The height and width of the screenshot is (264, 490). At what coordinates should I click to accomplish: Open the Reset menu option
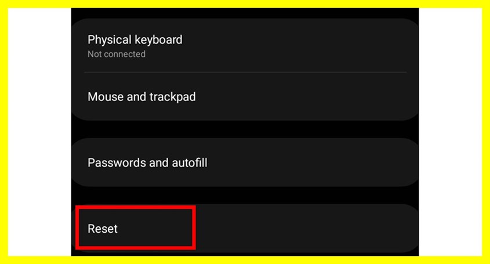pyautogui.click(x=244, y=228)
